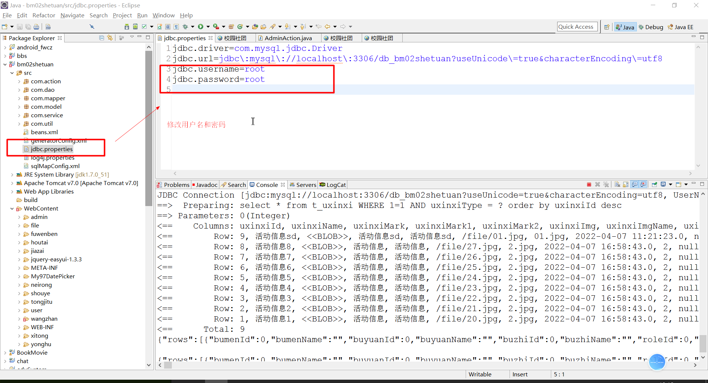The height and width of the screenshot is (383, 708).
Task: Switch to the Java EE perspective
Action: click(681, 27)
